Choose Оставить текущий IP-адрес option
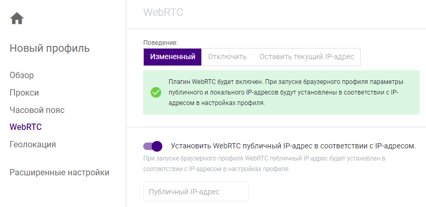426x207 pixels. pos(307,57)
